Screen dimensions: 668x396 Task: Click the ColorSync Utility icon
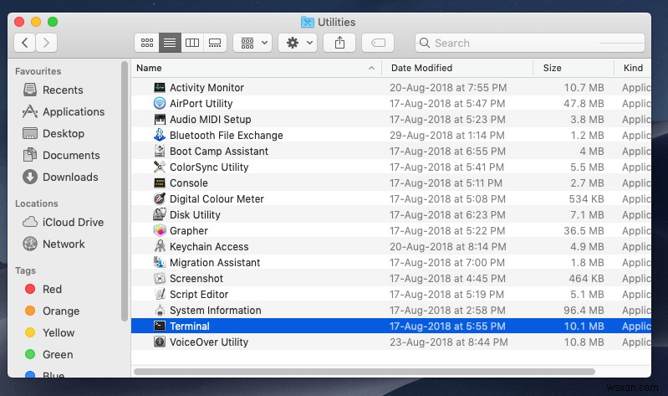(160, 167)
